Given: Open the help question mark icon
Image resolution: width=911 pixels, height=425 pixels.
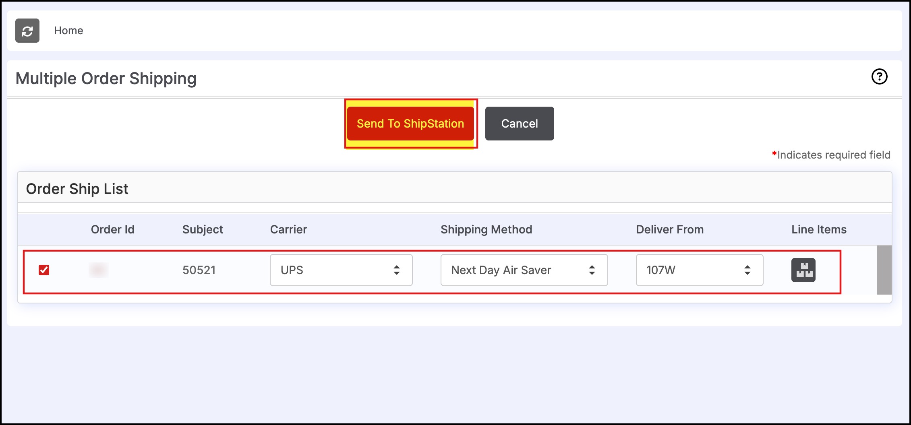Looking at the screenshot, I should [879, 76].
